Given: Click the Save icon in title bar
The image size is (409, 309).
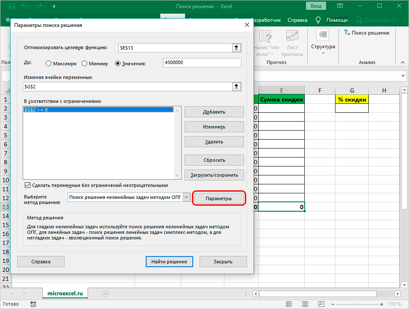Looking at the screenshot, I should click(x=12, y=7).
